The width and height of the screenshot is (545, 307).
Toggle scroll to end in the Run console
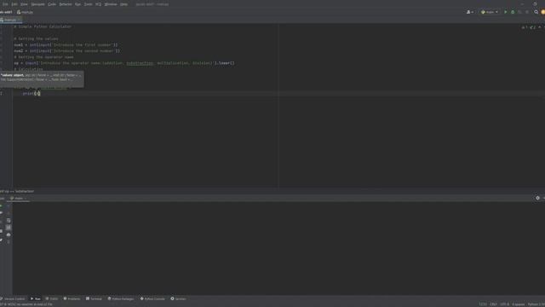point(9,228)
